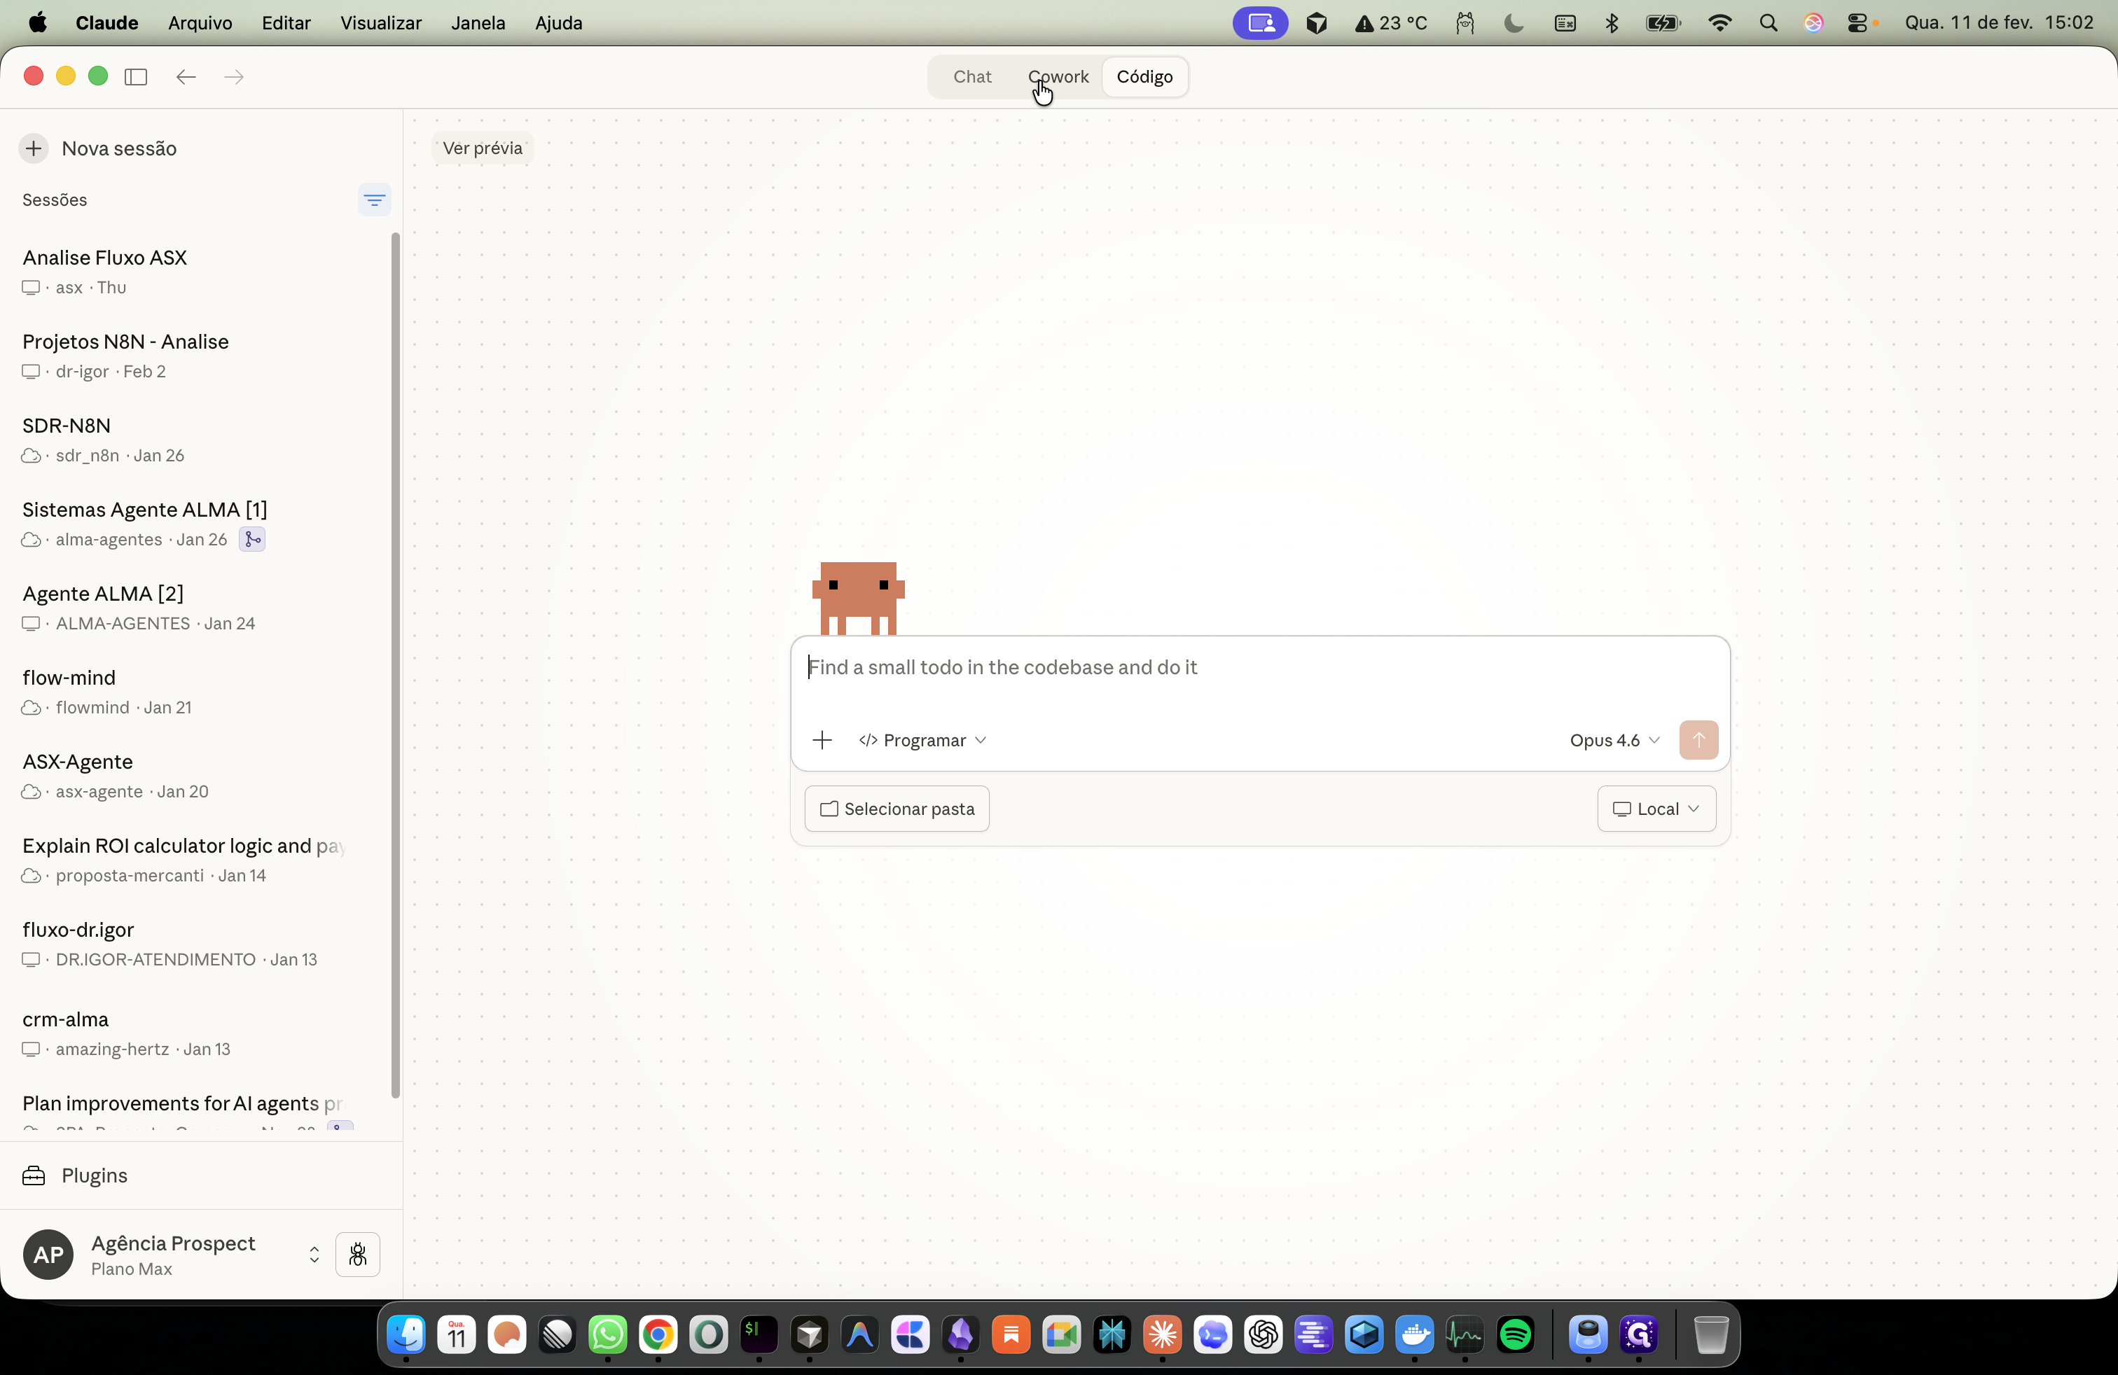Screen dimensions: 2118x1375
Task: Click the branch icon on Sistemas Agente ALMA
Action: point(253,540)
